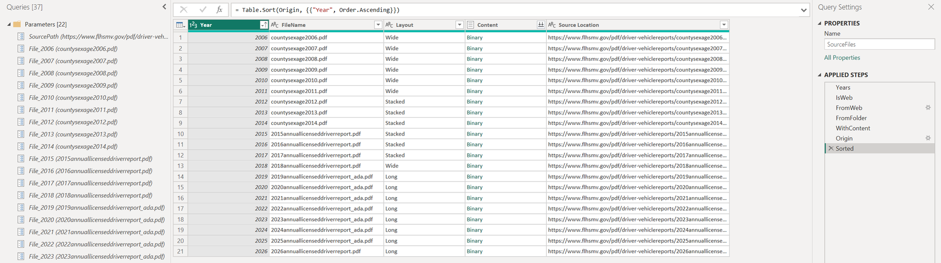
Task: Select the Origin applied step
Action: click(x=880, y=139)
